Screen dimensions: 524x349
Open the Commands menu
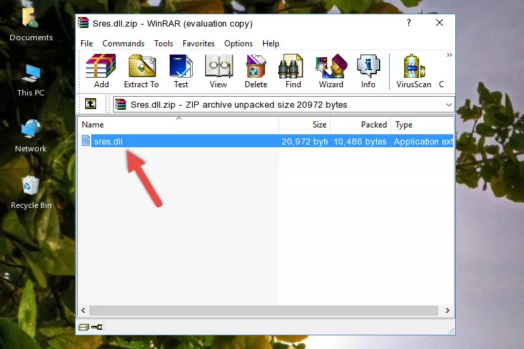(x=123, y=44)
